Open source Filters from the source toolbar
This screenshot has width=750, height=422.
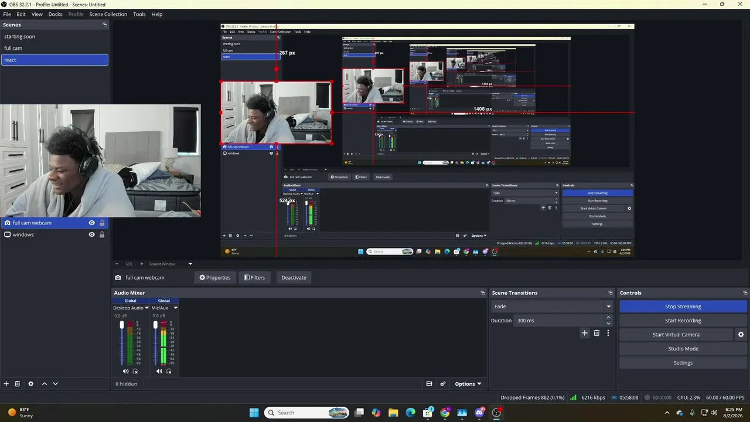254,278
